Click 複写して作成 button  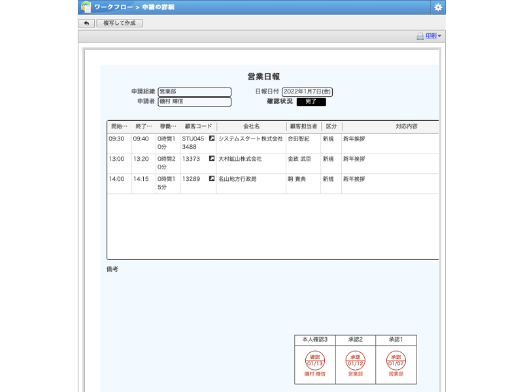point(120,23)
